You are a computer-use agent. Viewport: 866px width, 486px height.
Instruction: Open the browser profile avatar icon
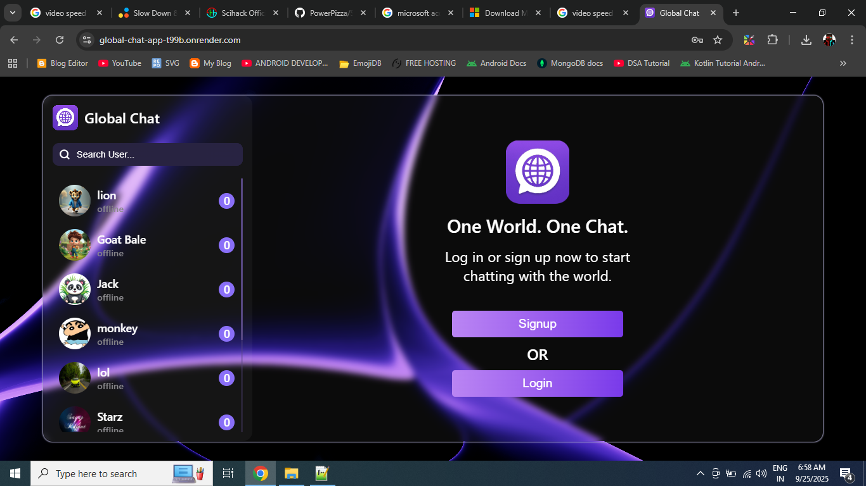coord(830,39)
